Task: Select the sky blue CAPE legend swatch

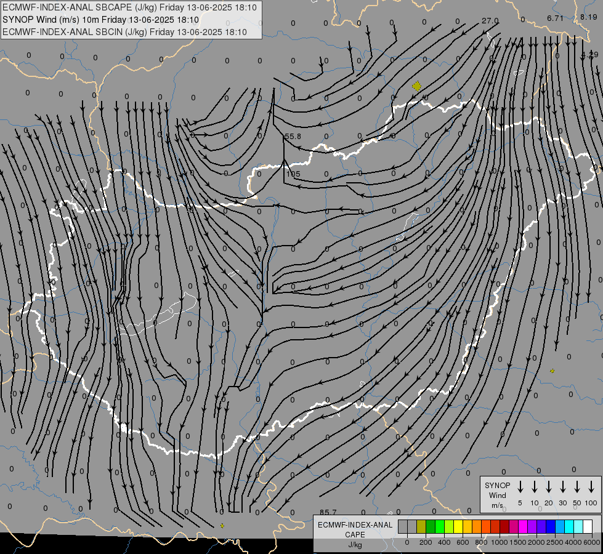Action: click(x=559, y=526)
